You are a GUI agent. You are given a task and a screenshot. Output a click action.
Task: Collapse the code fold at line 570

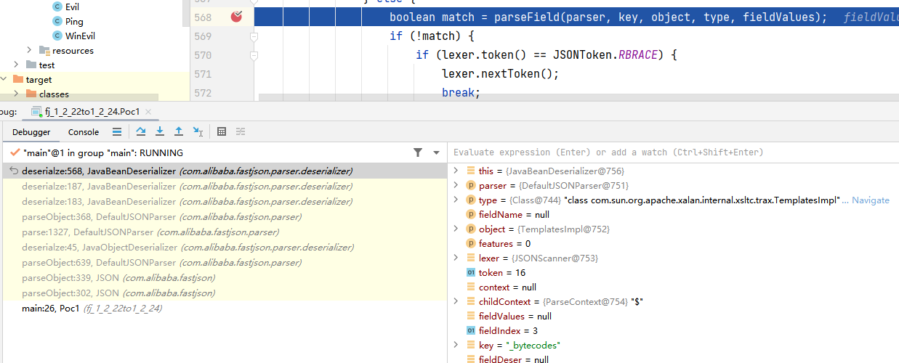tap(254, 55)
